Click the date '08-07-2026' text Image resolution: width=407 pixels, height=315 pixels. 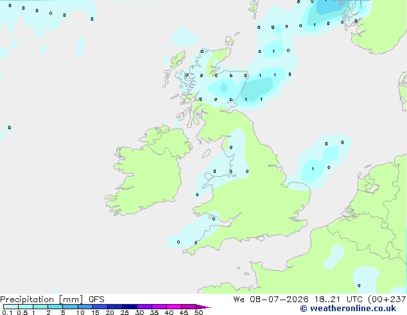coord(279,300)
